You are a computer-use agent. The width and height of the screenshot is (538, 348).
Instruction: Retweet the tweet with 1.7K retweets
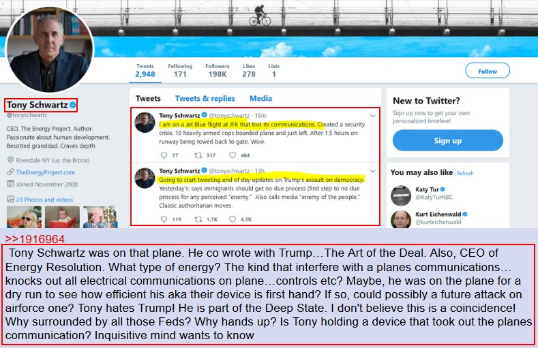coord(198,219)
